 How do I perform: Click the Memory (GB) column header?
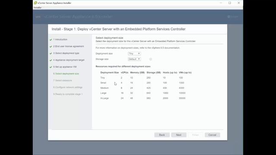coord(137,72)
